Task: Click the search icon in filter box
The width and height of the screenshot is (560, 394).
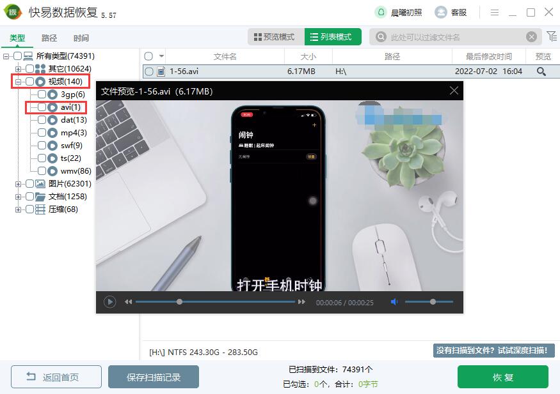Action: [x=381, y=36]
